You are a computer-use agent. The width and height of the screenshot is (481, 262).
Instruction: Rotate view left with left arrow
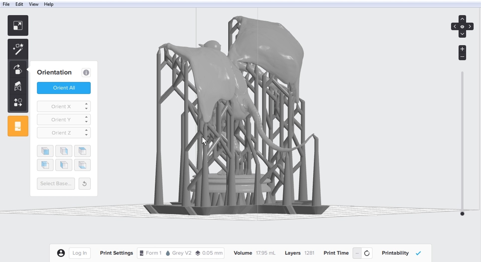coord(455,27)
